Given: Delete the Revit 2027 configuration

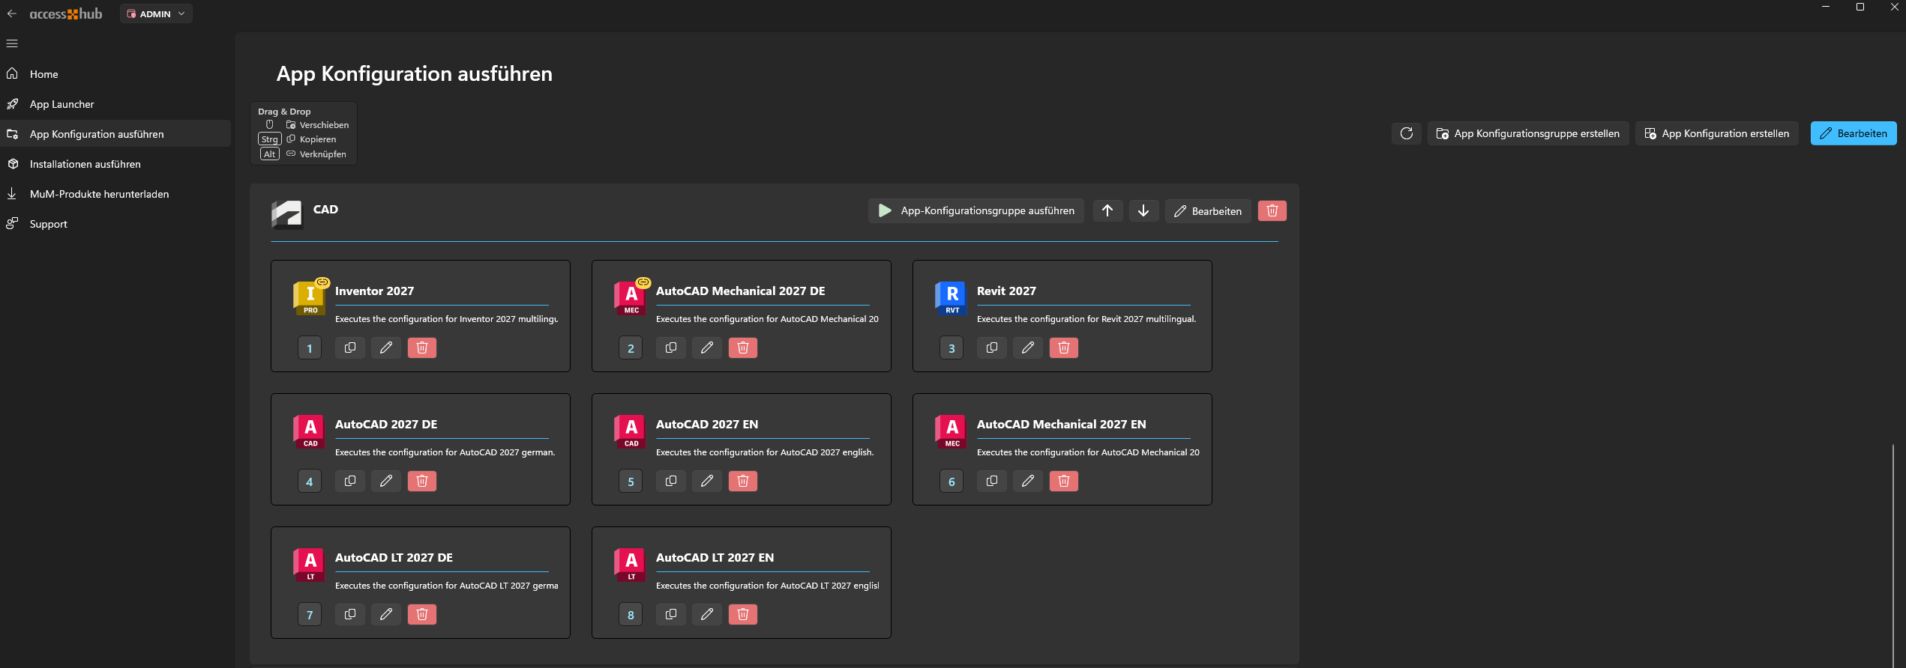Looking at the screenshot, I should [1064, 347].
